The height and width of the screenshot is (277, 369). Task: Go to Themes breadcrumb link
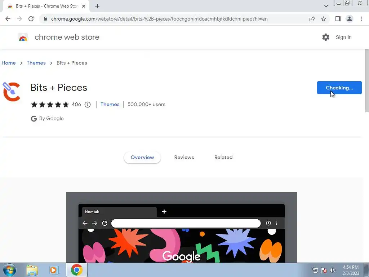(36, 63)
